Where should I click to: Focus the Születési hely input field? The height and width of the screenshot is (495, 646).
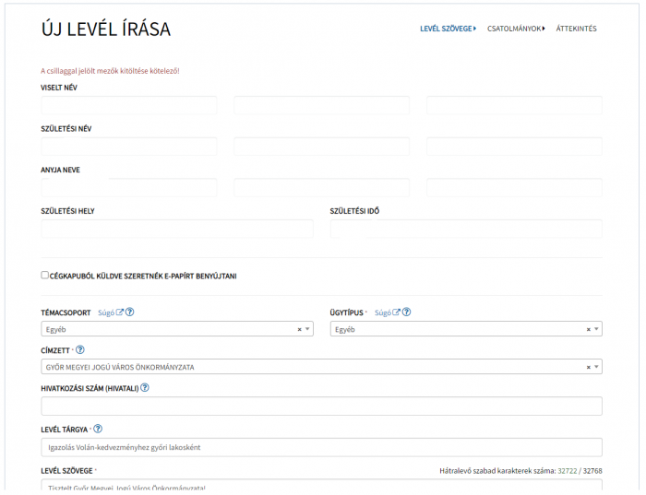[176, 229]
